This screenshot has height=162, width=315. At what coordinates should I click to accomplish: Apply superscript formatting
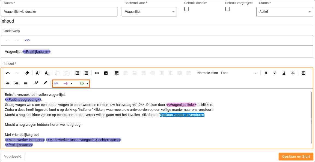[x=38, y=73]
